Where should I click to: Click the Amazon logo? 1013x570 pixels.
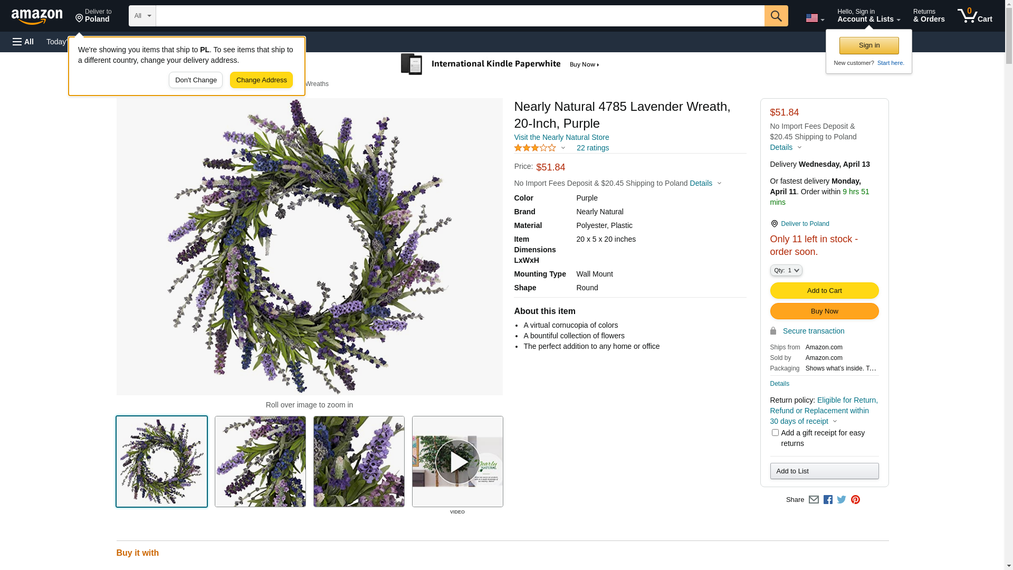tap(37, 16)
